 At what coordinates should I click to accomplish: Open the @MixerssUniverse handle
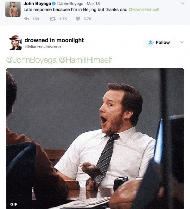43,47
